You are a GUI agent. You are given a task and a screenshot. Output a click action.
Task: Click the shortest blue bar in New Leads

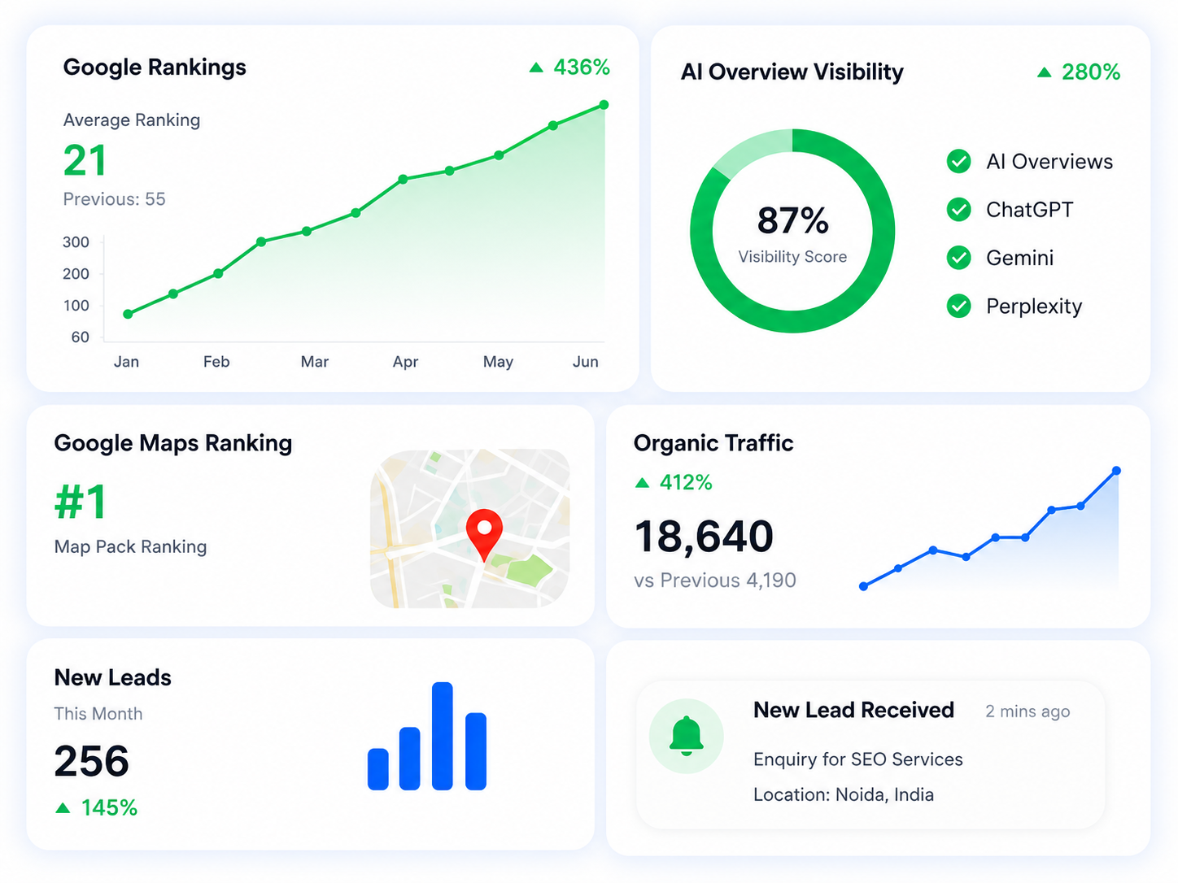coord(378,769)
